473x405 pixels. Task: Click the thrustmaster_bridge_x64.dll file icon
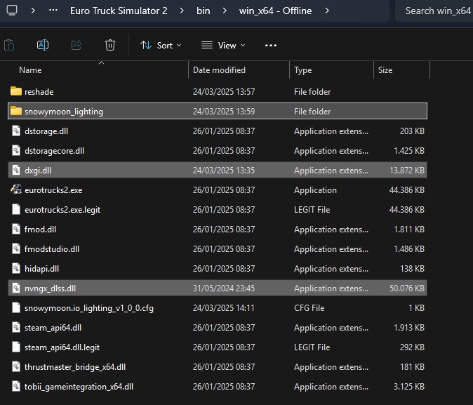pos(16,366)
